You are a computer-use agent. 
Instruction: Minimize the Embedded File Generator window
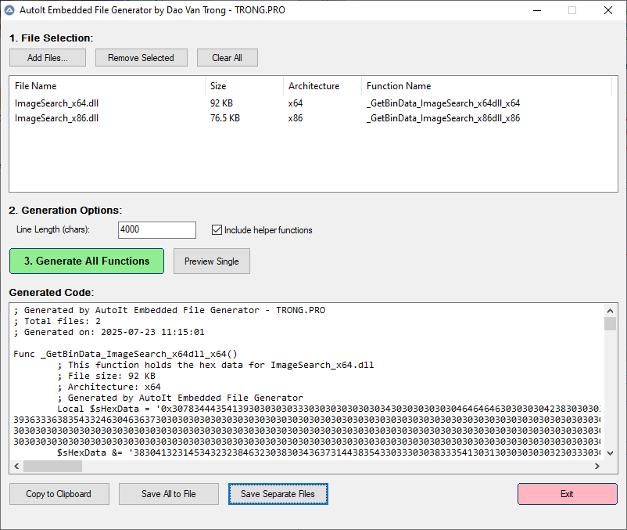coord(537,10)
